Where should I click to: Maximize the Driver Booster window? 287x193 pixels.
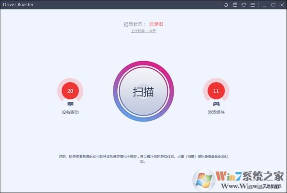(273, 5)
